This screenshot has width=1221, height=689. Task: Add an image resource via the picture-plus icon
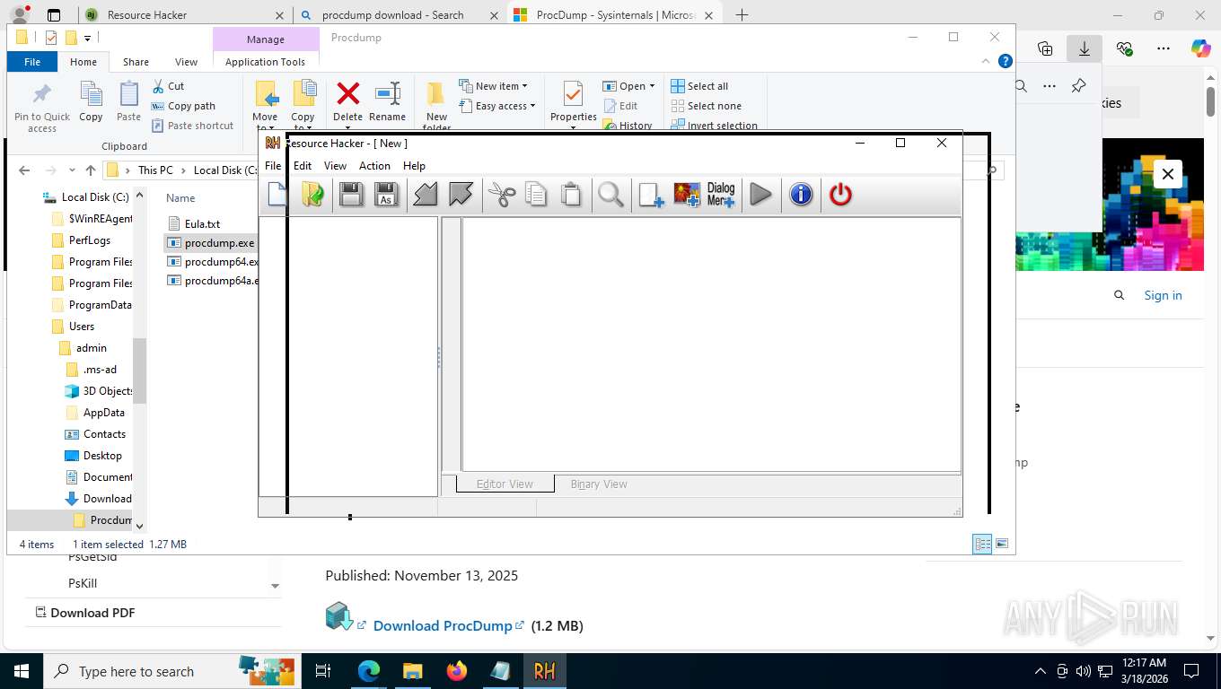tap(687, 195)
